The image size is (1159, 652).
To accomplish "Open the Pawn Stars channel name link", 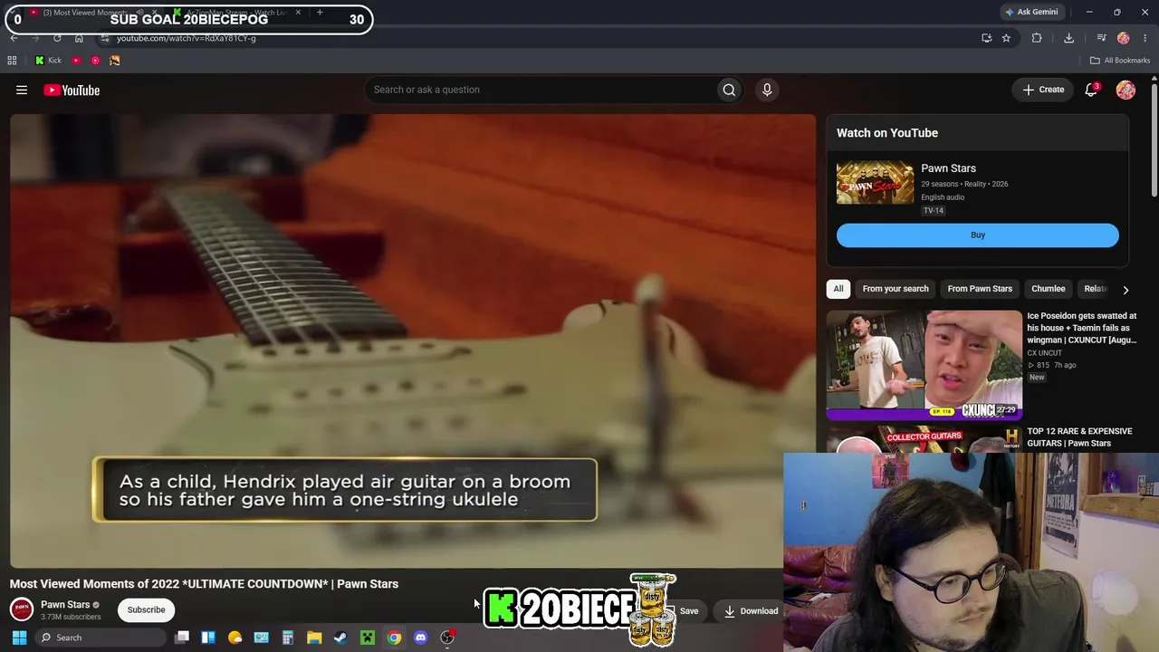I will tap(65, 605).
